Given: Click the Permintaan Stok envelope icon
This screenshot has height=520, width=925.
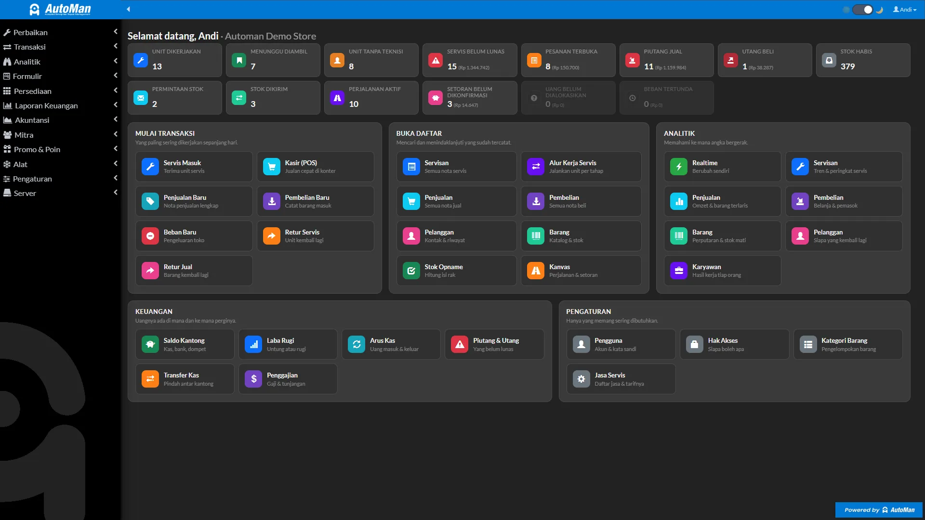Looking at the screenshot, I should pos(141,98).
